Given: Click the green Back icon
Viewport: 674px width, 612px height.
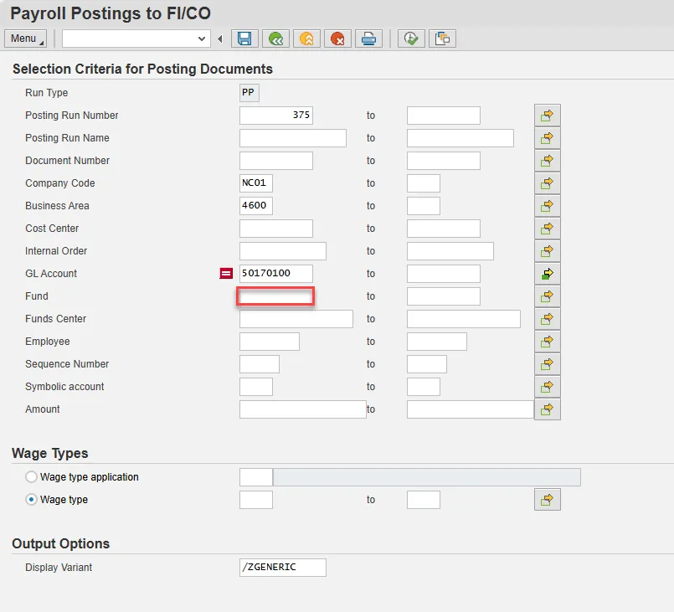Looking at the screenshot, I should point(275,39).
